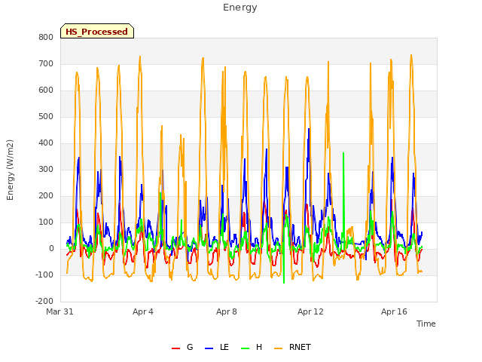Toggle the H series legend entry
Screen dimensions: 482x362
coord(252,348)
